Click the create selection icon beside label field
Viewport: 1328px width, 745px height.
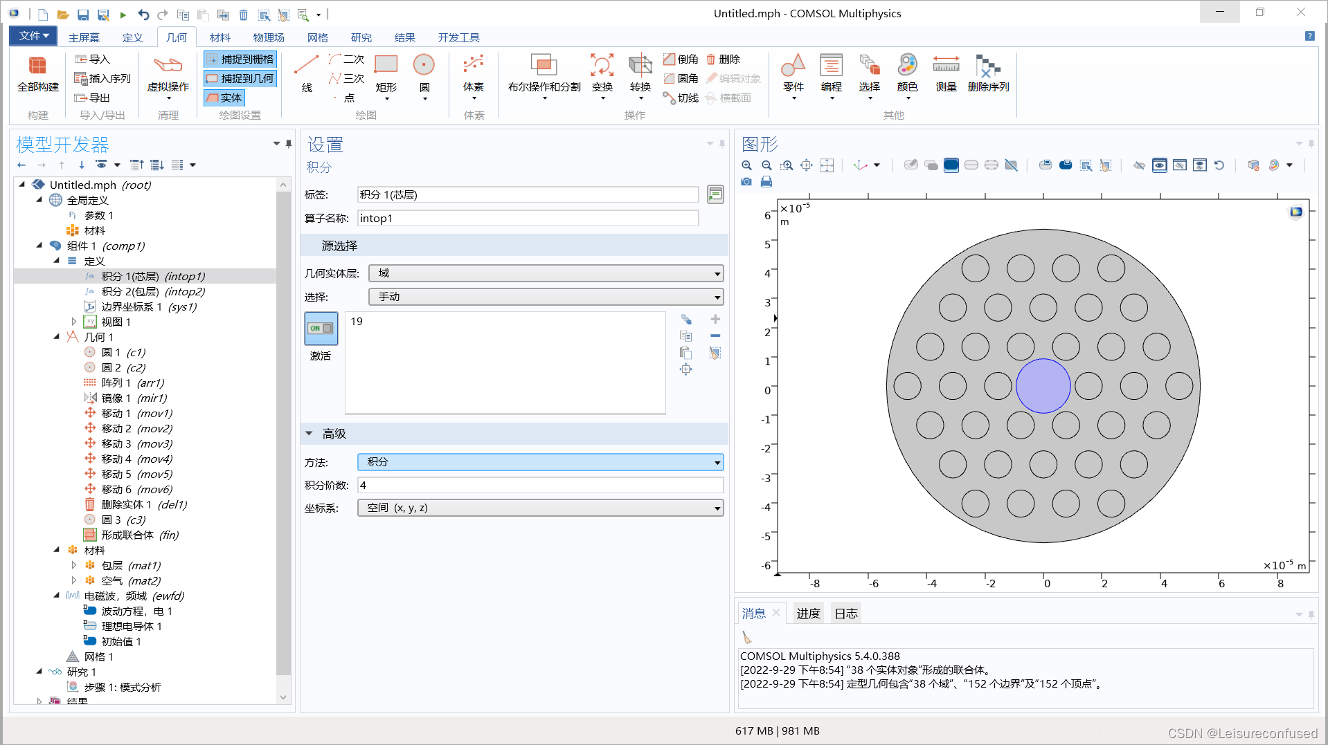click(x=715, y=195)
